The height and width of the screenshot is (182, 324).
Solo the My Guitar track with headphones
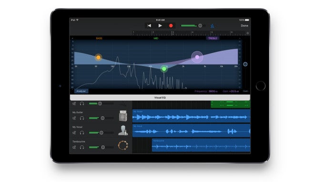82,118
